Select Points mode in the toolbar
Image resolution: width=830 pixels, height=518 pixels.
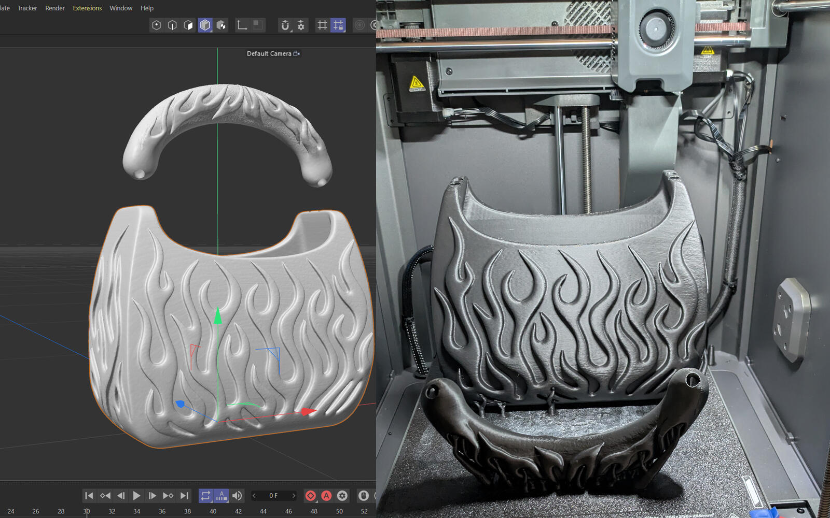156,25
